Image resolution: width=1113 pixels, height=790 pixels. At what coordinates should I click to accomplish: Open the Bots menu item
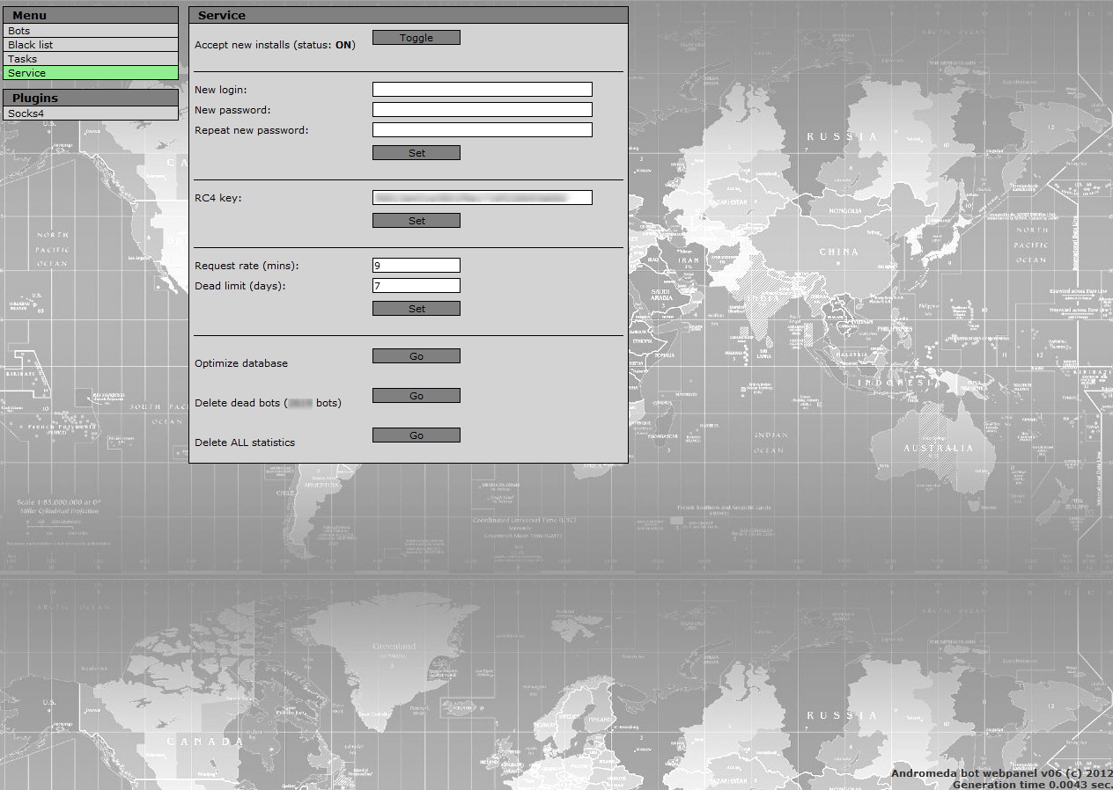pos(90,31)
